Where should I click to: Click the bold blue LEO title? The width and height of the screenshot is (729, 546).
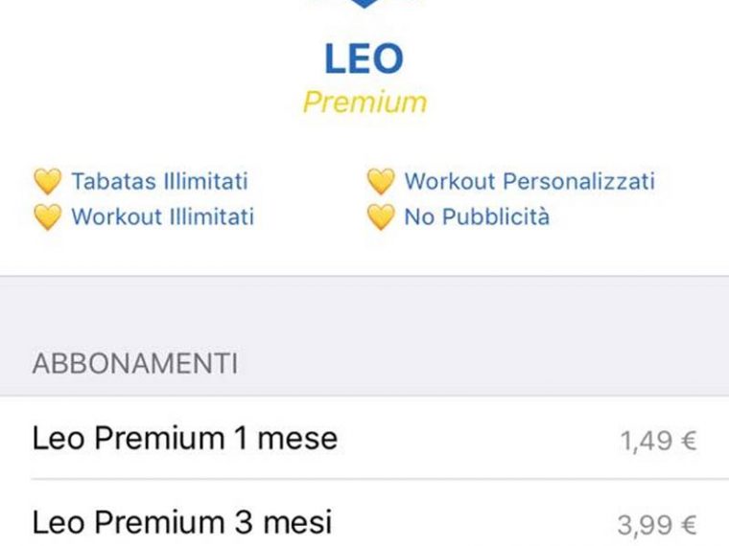tap(364, 58)
